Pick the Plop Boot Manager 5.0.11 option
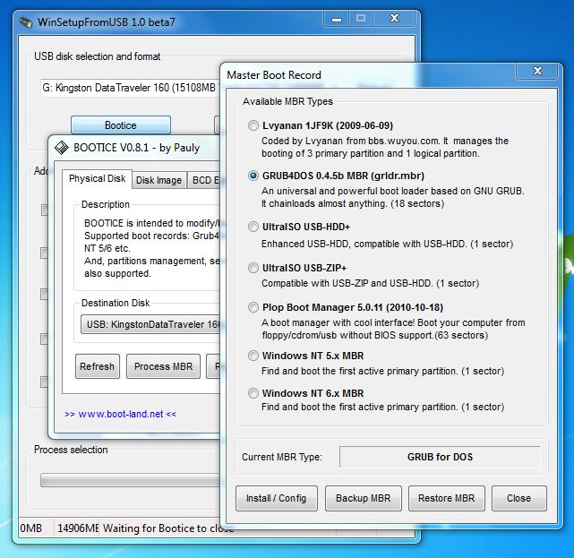Viewport: 574px width, 558px height. tap(253, 308)
